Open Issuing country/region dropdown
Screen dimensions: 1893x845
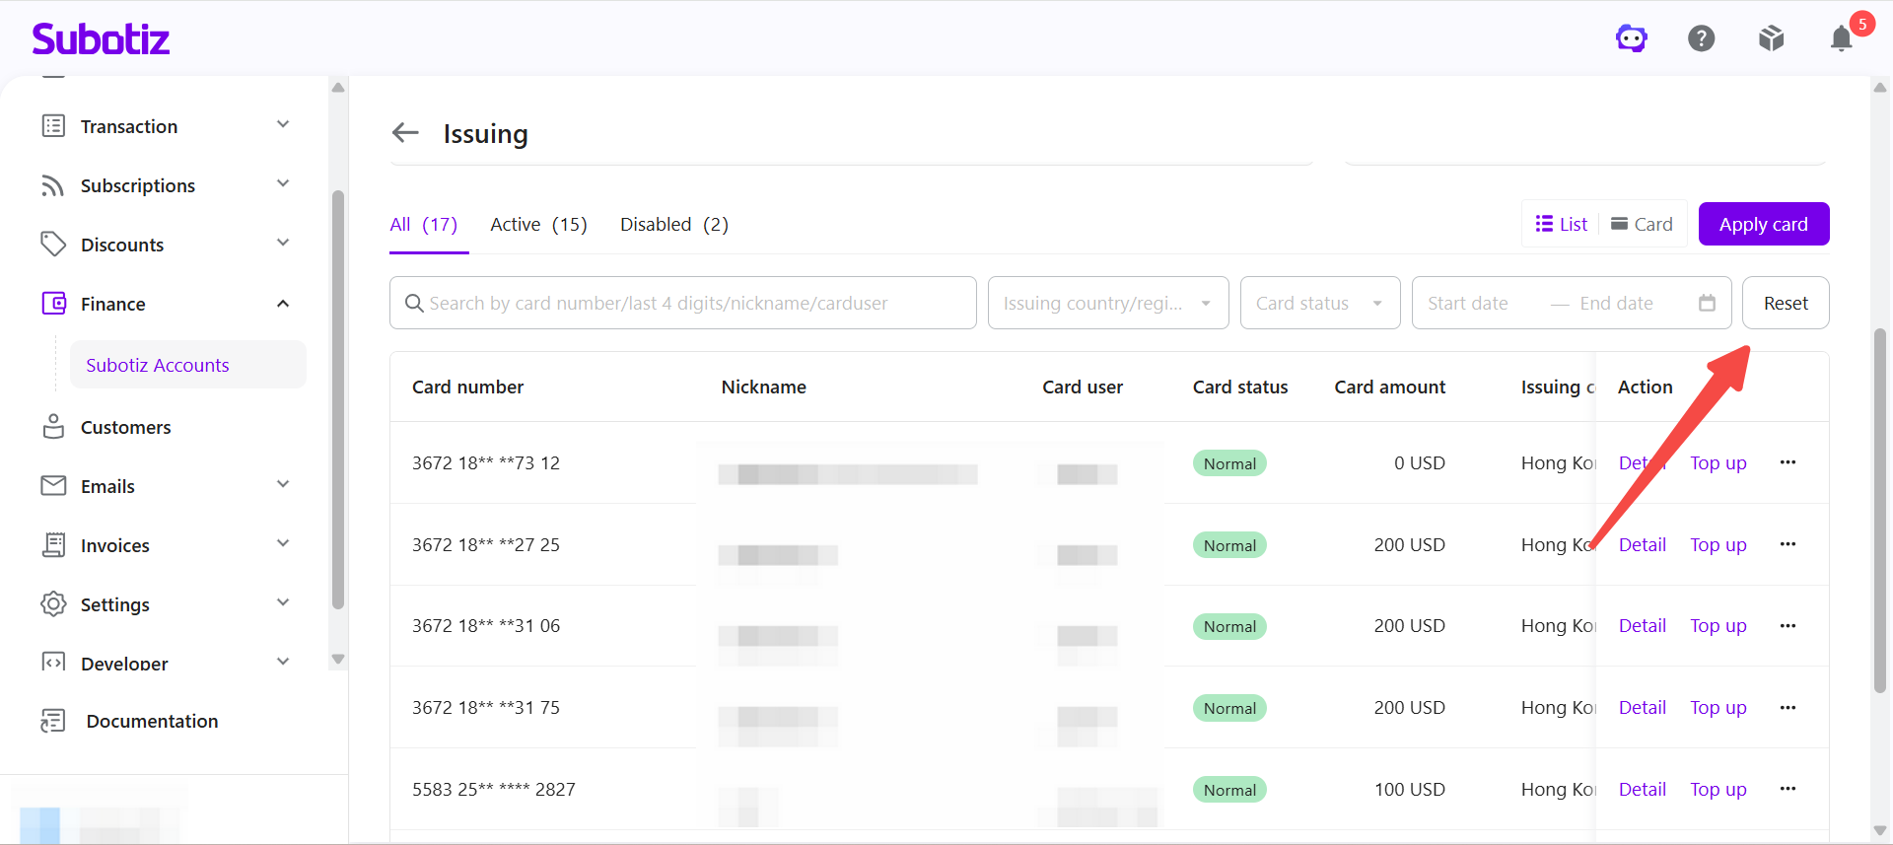pyautogui.click(x=1108, y=303)
